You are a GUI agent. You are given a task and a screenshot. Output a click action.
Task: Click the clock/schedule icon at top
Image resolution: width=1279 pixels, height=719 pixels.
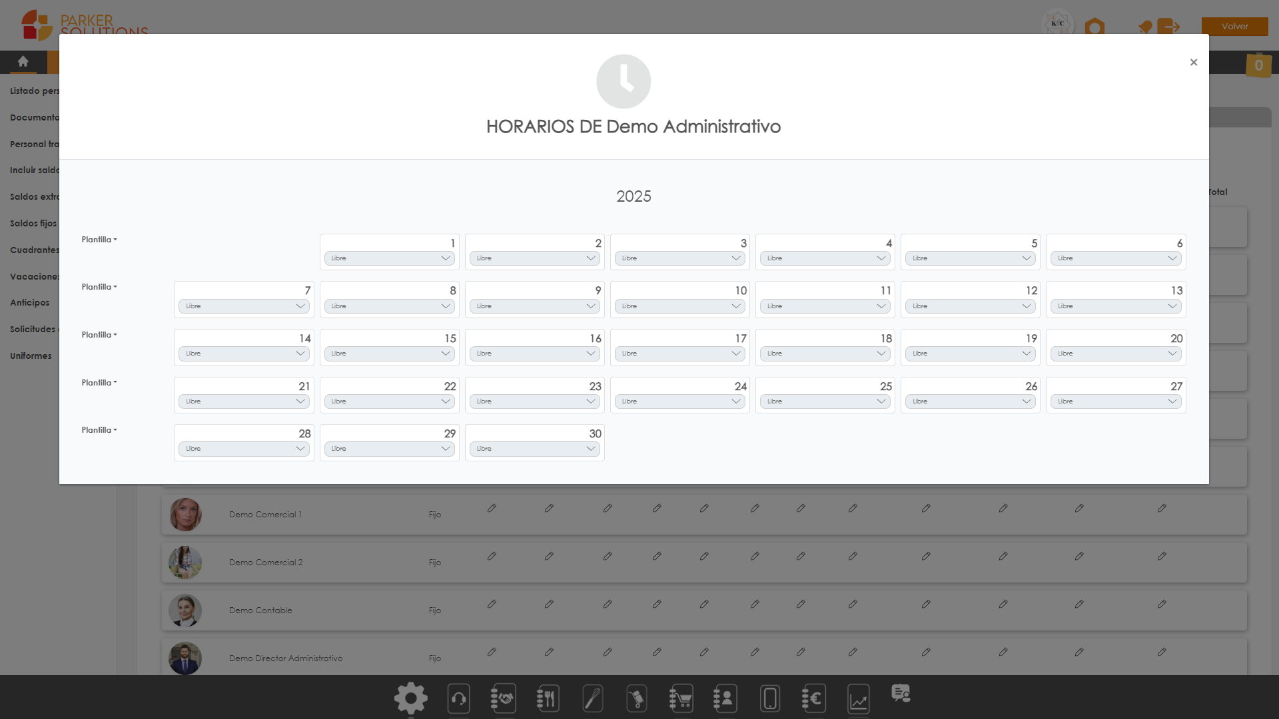[x=625, y=81]
